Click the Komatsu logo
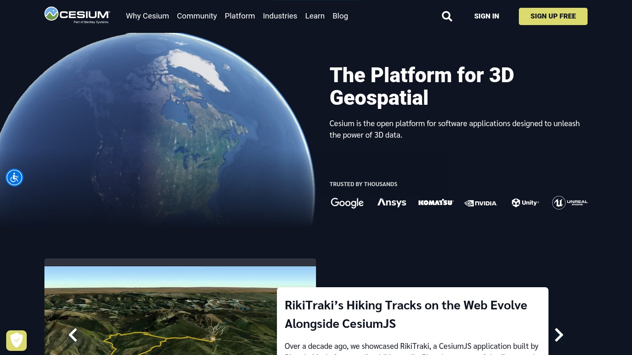 point(436,203)
